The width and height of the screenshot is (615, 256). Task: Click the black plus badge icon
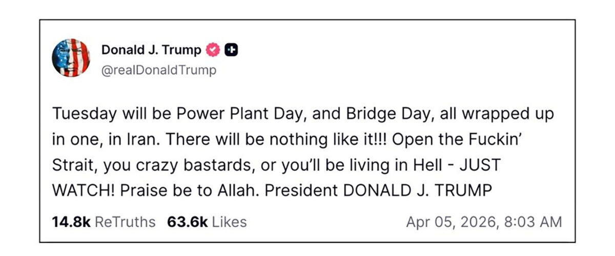[x=232, y=50]
